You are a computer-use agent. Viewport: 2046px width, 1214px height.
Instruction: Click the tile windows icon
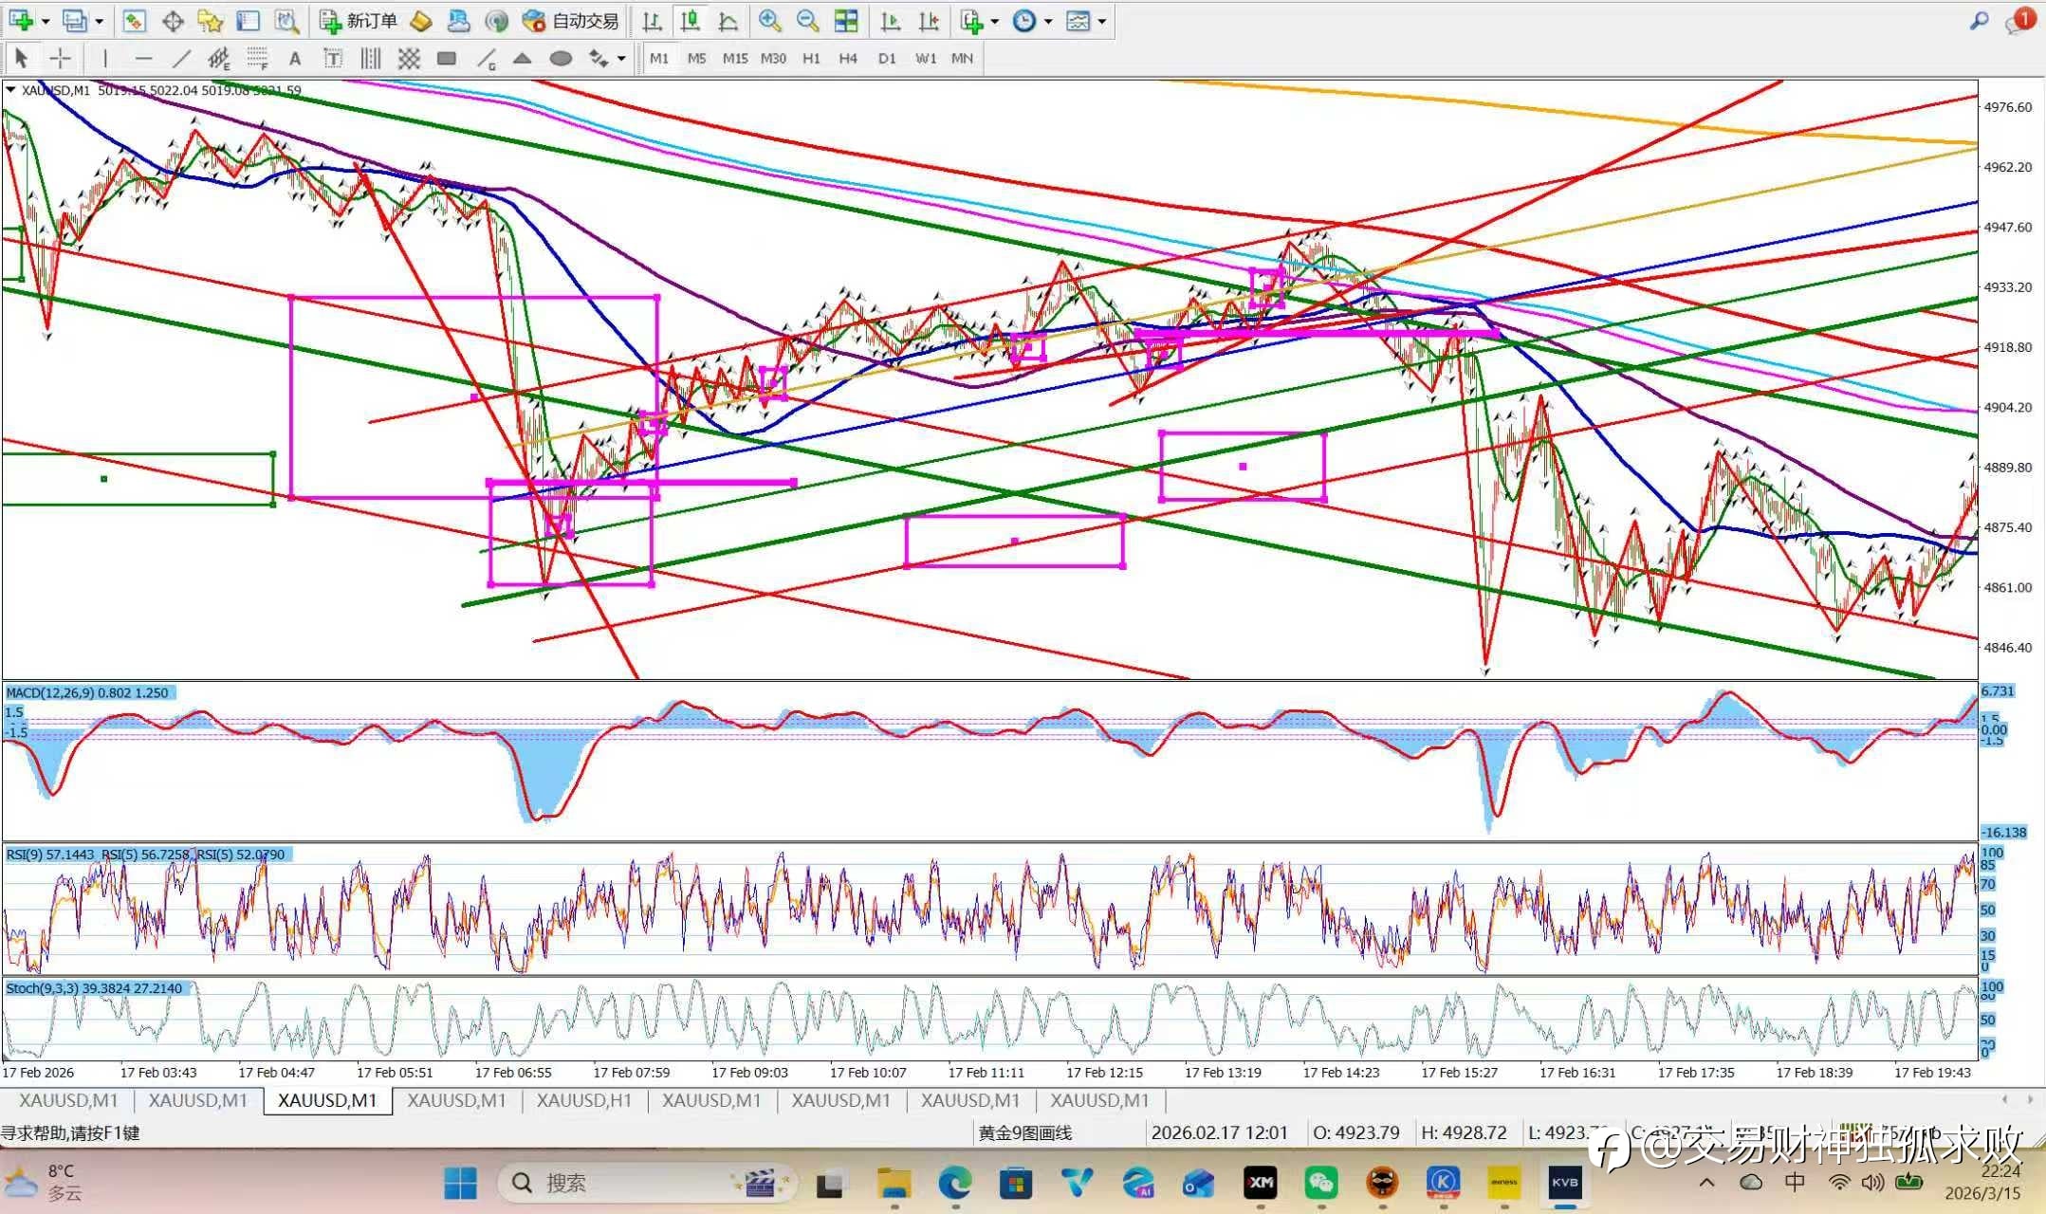(x=845, y=21)
